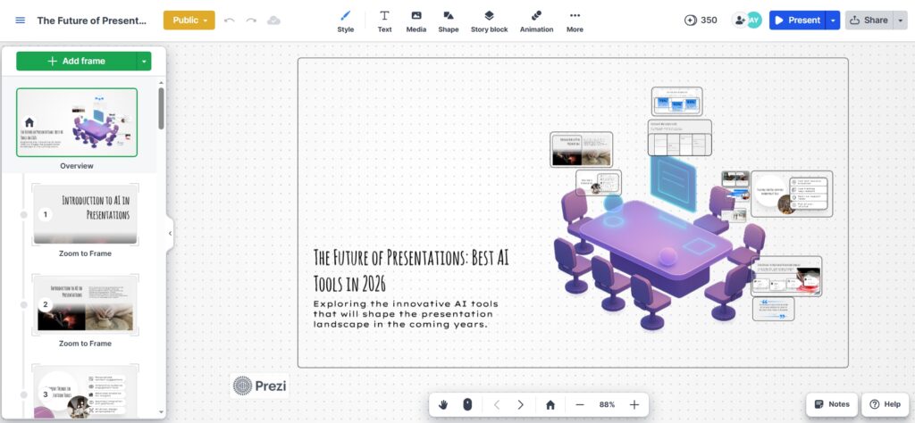The width and height of the screenshot is (915, 423).
Task: Click the path dot beside frame 1
Action: (24, 215)
